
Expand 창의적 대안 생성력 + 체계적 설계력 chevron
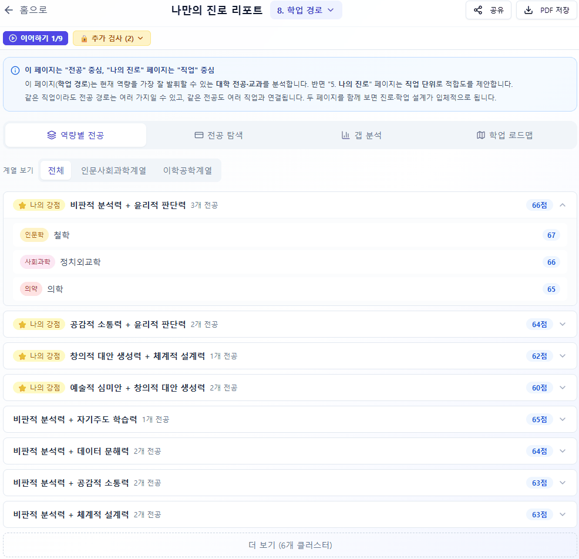[x=563, y=356]
